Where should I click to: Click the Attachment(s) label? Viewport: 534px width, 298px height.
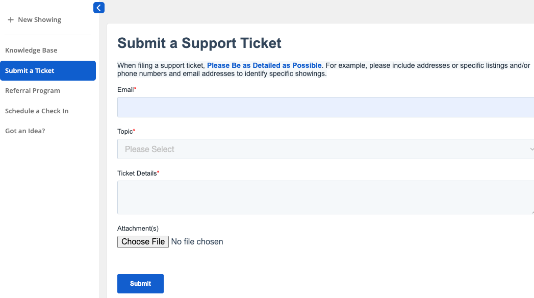tap(138, 229)
